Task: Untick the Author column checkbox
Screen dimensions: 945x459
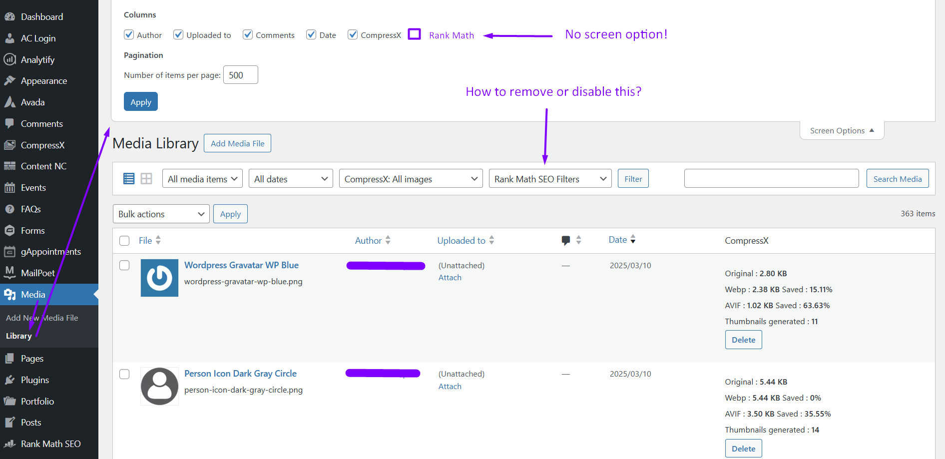Action: [129, 34]
